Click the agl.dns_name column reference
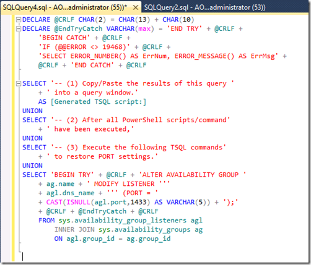This screenshot has width=311, height=265. (70, 193)
